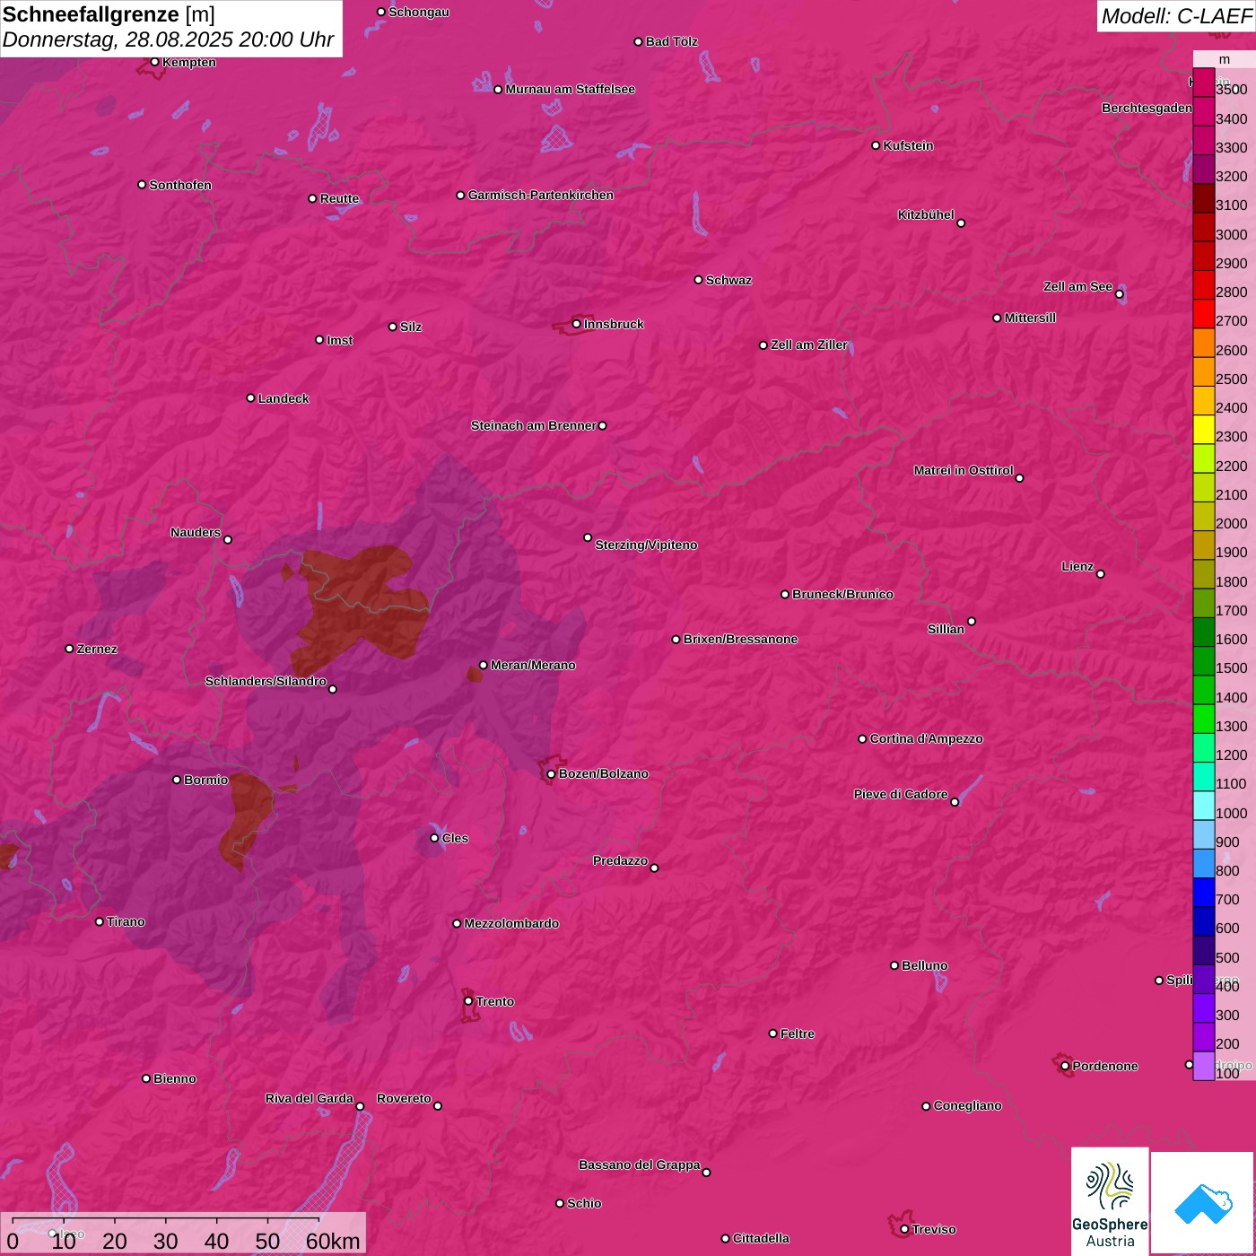
Task: Click the Berchtesgaden label
Action: pos(1147,108)
